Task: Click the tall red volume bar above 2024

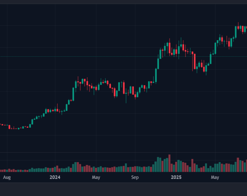Action: click(57, 169)
